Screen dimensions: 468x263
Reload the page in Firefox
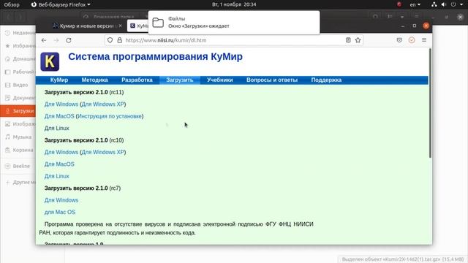(x=68, y=40)
